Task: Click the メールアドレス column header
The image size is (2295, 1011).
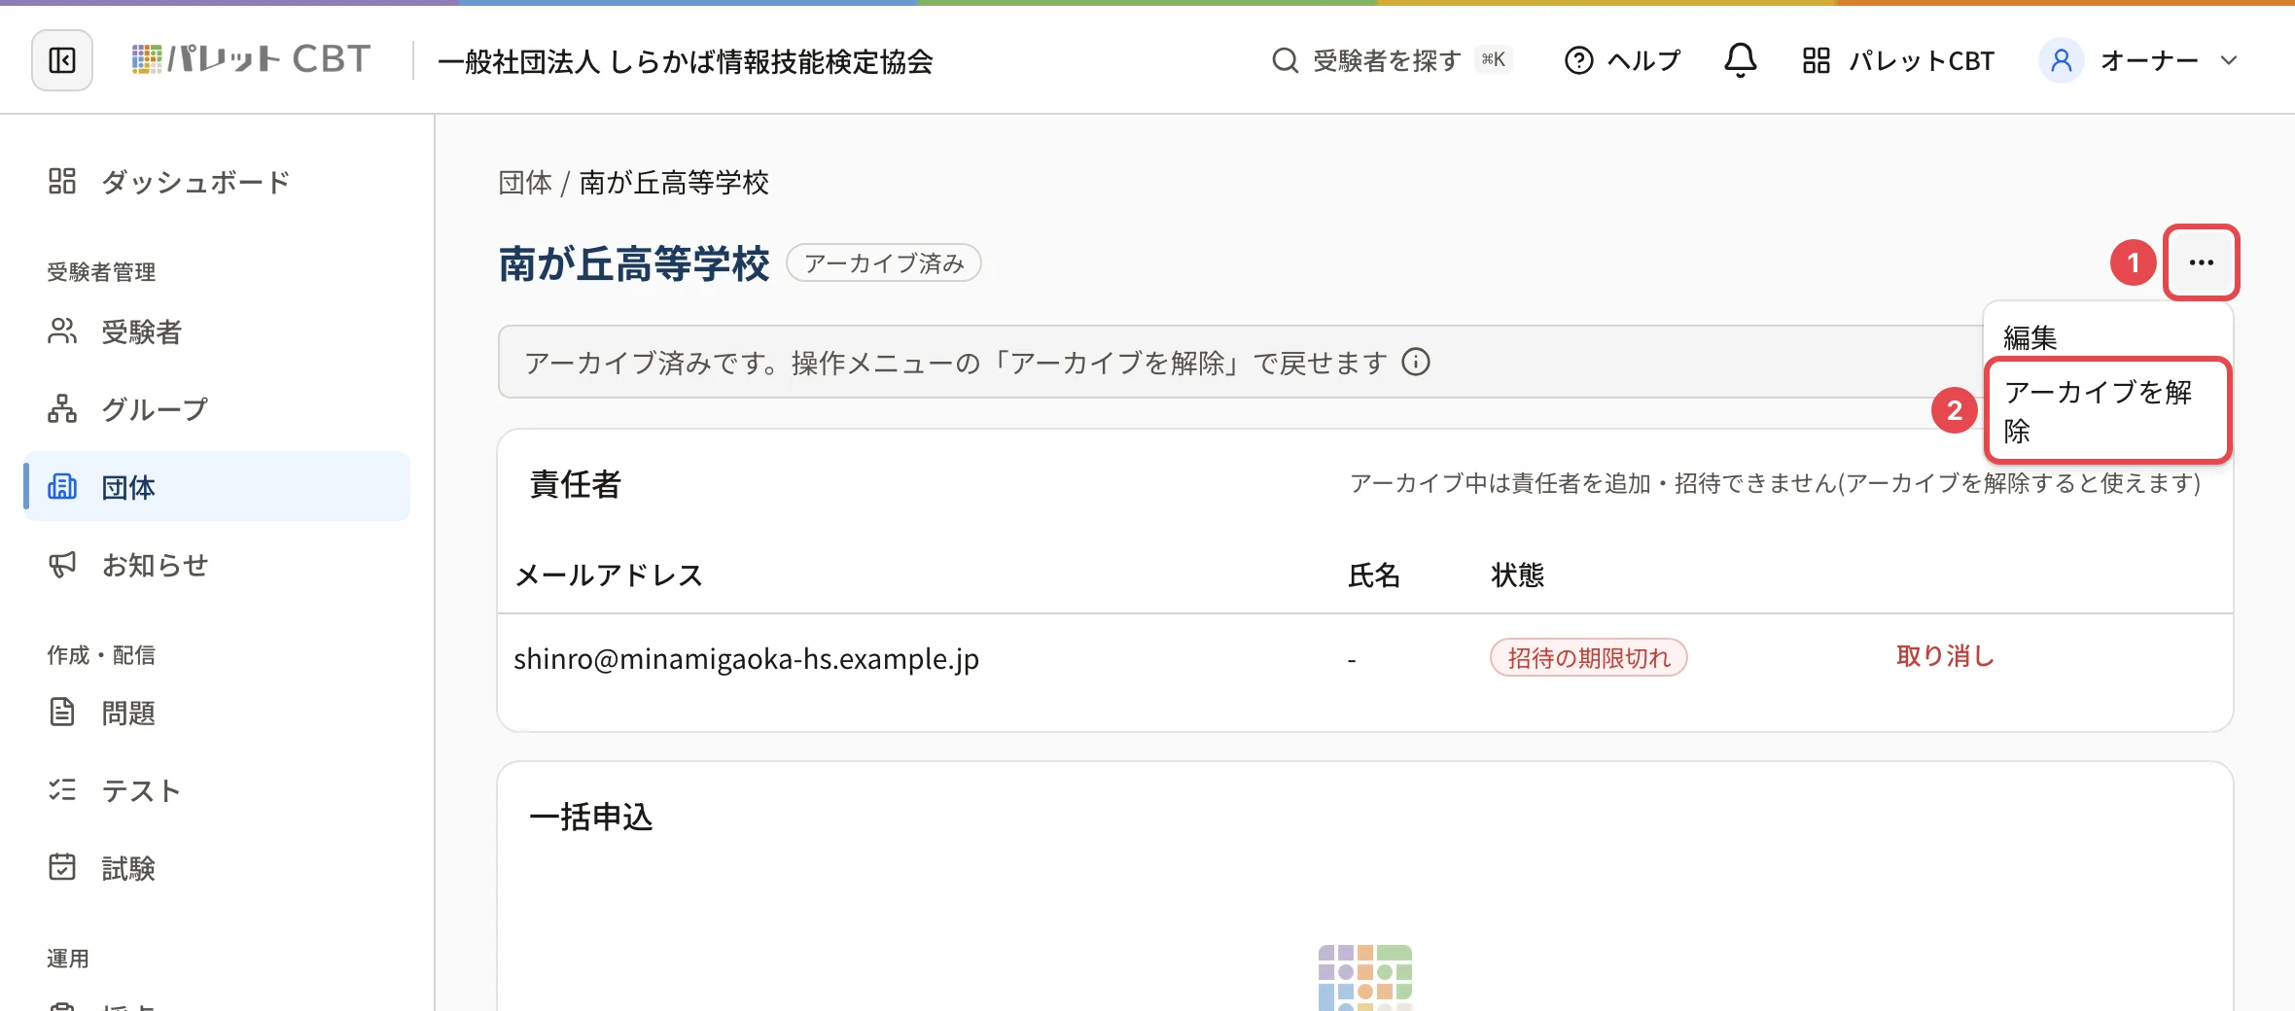Action: click(x=609, y=575)
